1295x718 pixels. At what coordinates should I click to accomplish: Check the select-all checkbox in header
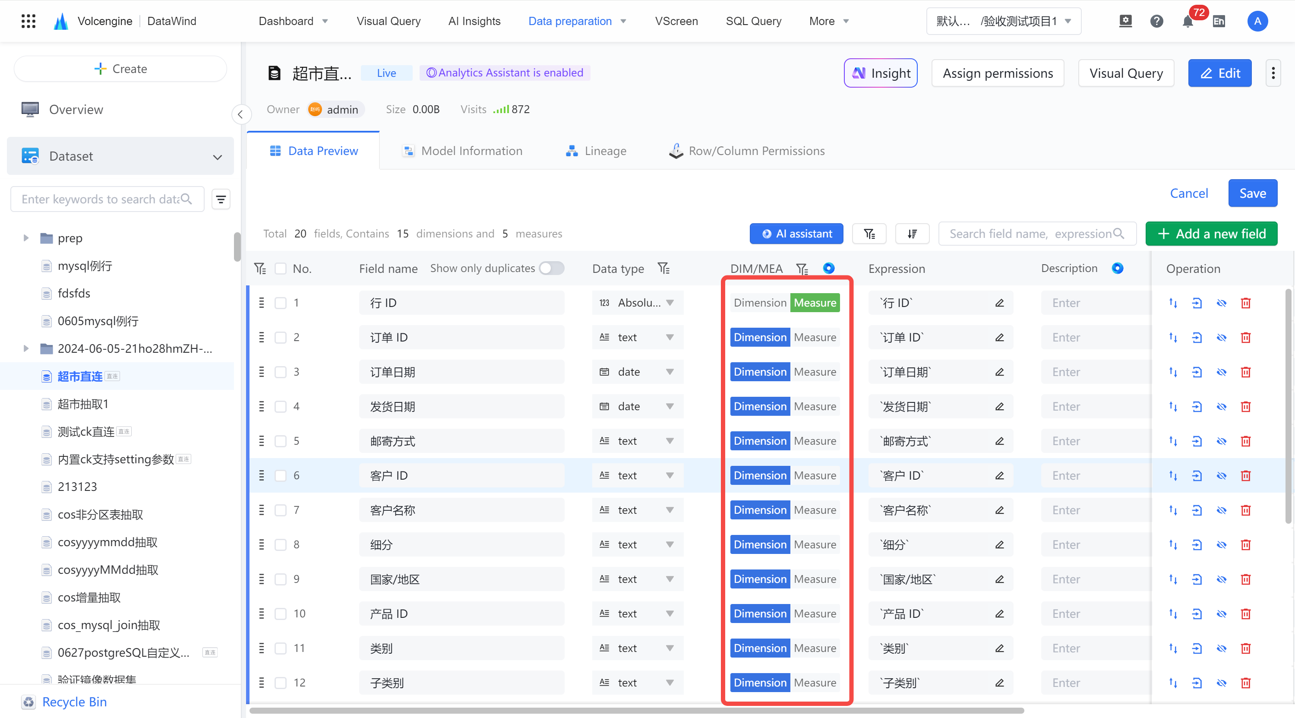tap(281, 269)
